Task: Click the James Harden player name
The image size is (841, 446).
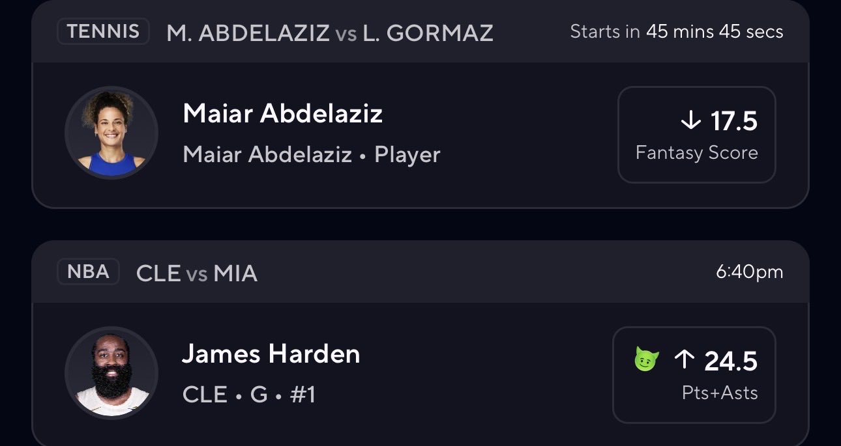Action: click(x=271, y=354)
